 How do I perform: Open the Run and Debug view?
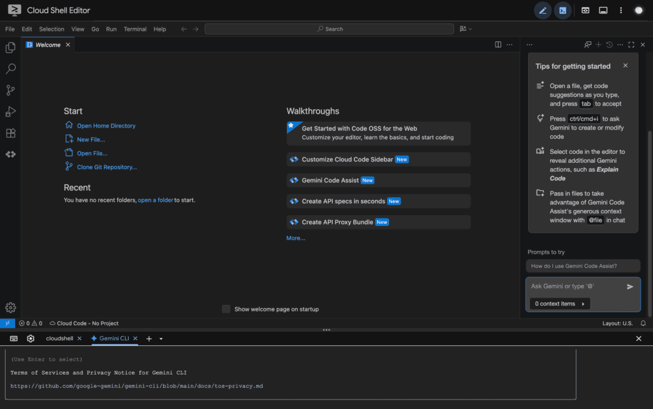pyautogui.click(x=10, y=112)
